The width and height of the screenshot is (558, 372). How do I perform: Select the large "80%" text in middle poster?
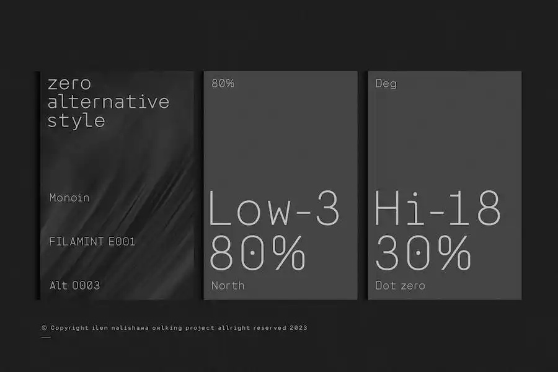[258, 253]
